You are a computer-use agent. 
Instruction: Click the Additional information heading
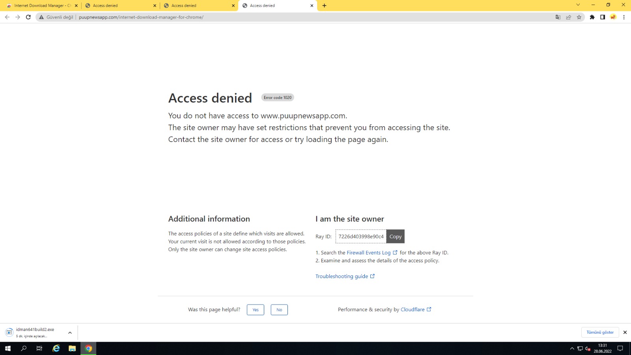click(x=209, y=219)
